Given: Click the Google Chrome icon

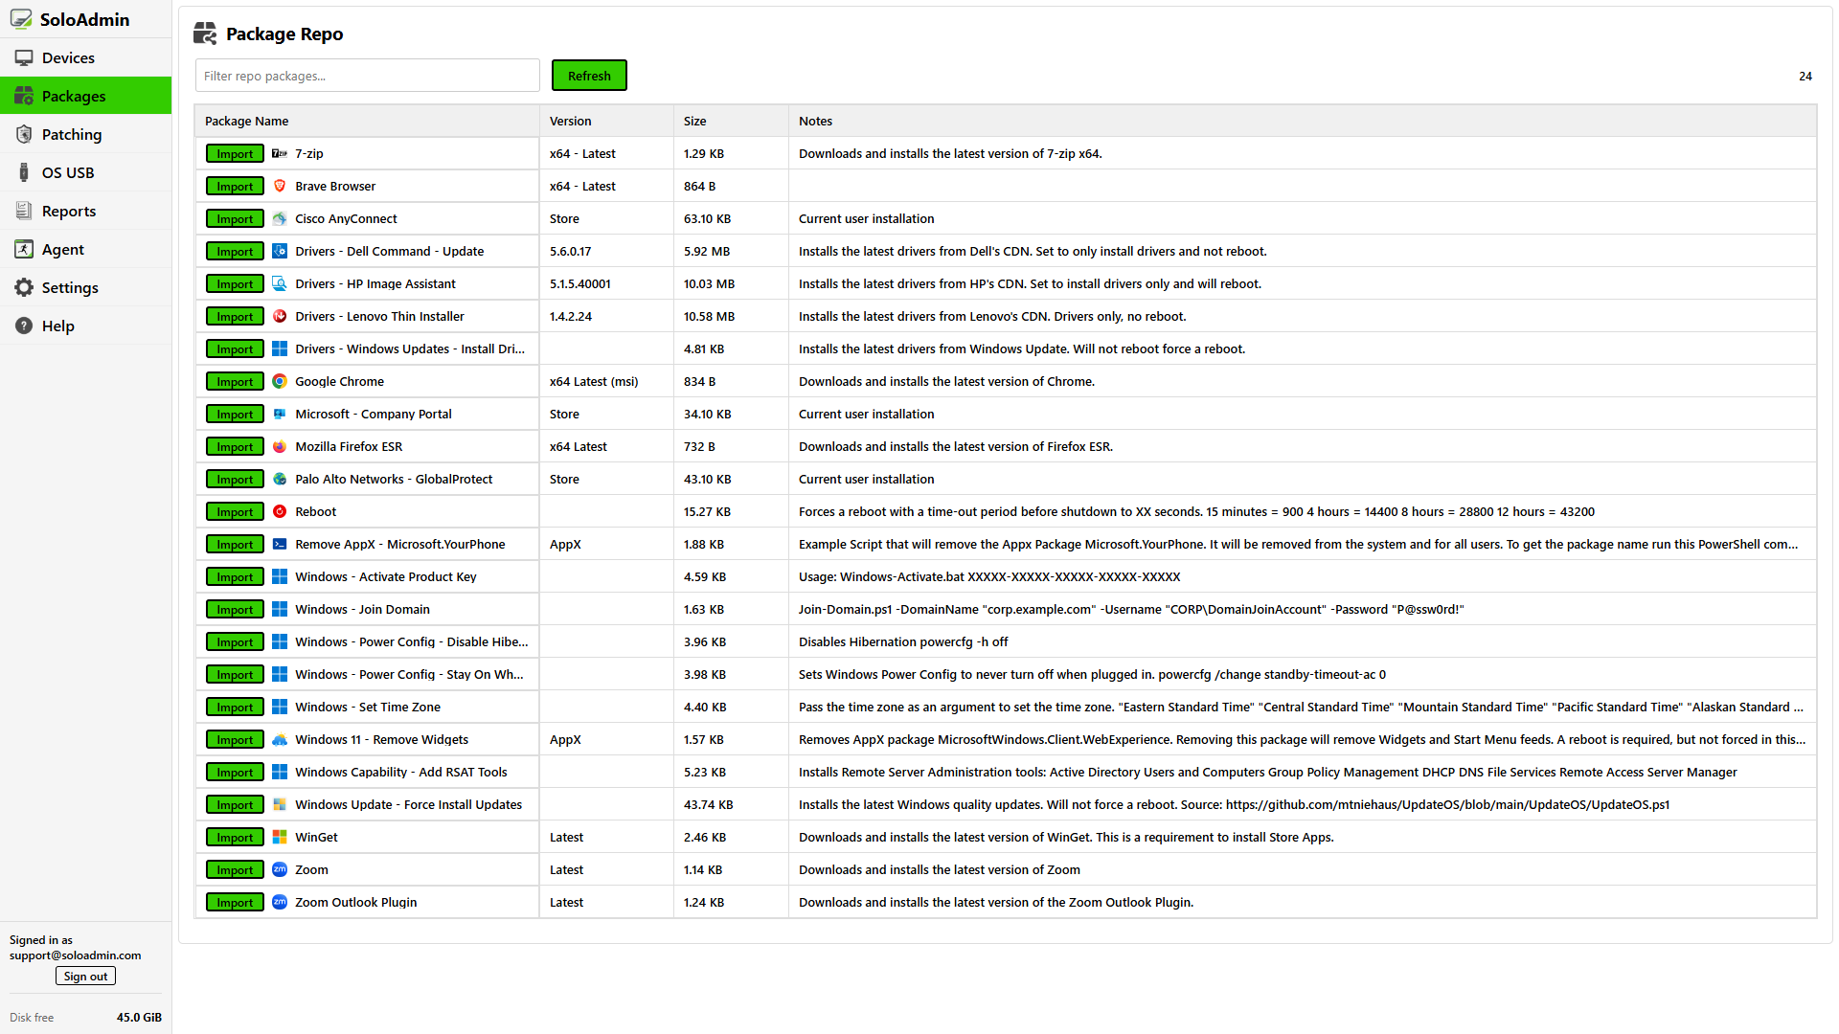Looking at the screenshot, I should click(280, 381).
